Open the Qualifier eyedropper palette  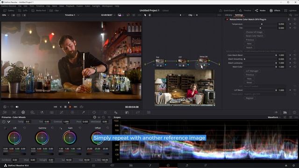pos(83,112)
